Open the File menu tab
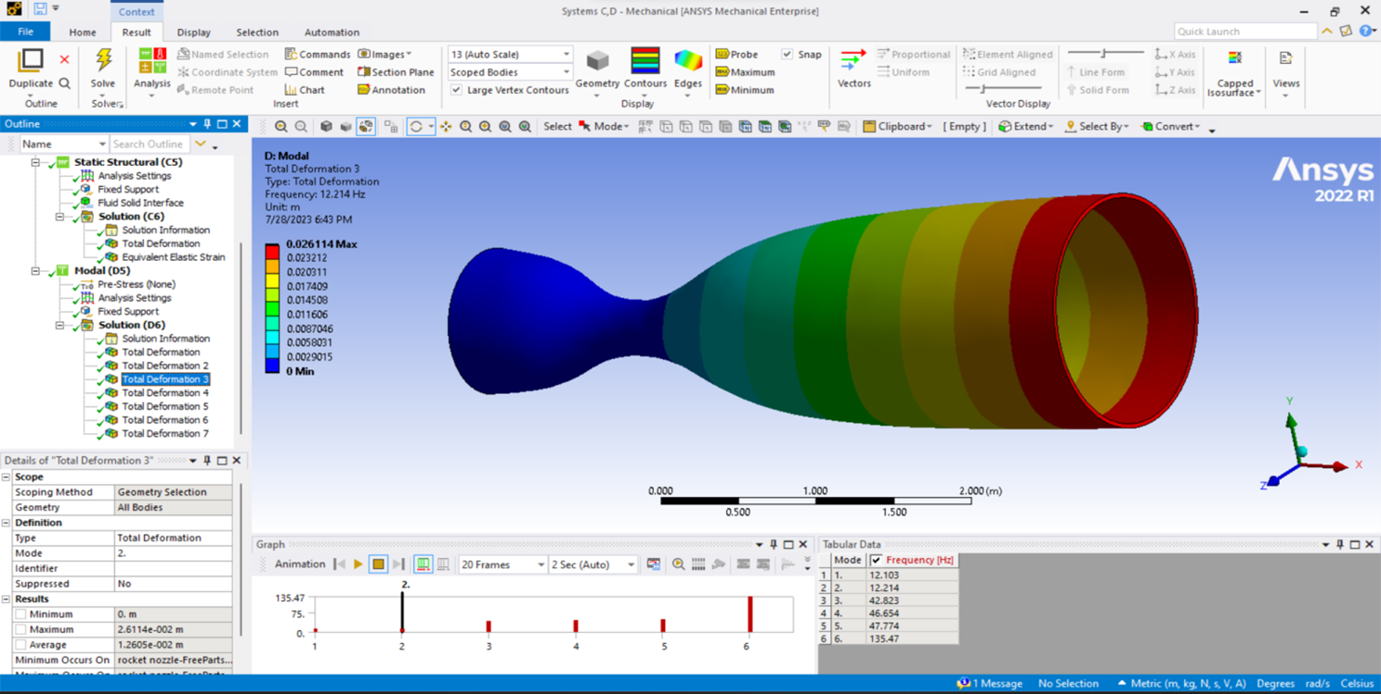This screenshot has width=1381, height=694. tap(26, 32)
